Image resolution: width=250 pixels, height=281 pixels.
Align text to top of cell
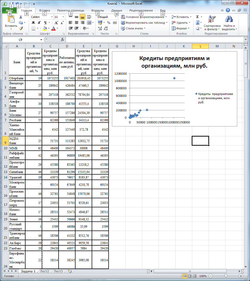71,17
